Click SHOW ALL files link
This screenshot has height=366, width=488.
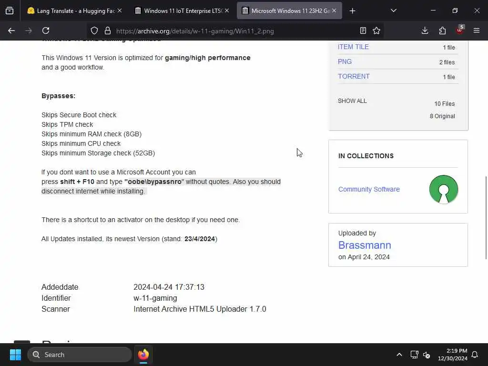[x=352, y=101]
